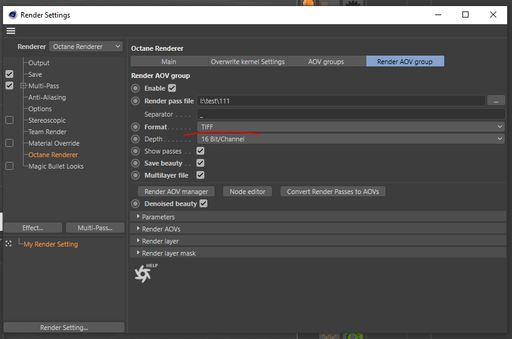Open the Node editor
Viewport: 512px width, 339px height.
pyautogui.click(x=247, y=192)
